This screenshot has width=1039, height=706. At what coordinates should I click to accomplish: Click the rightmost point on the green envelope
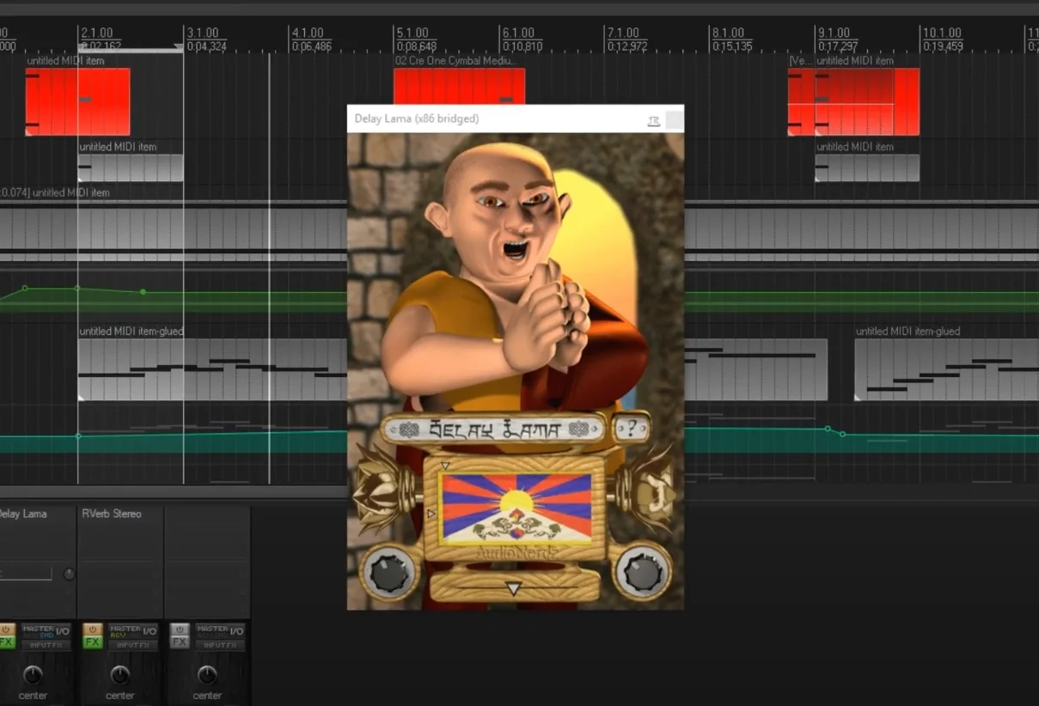coord(143,292)
